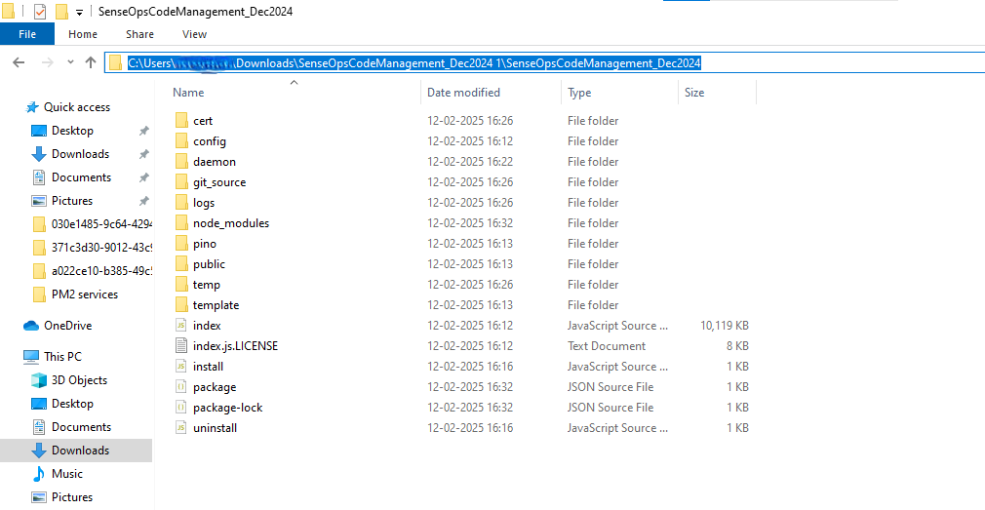Select the config folder icon
This screenshot has width=985, height=510.
pos(181,141)
